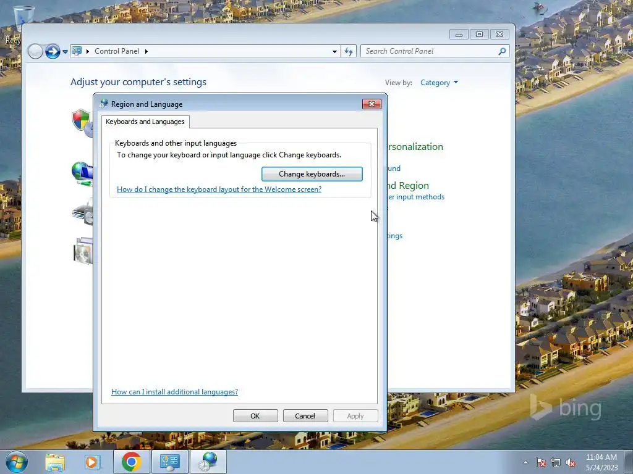Open the Network and Internet globe icon
The height and width of the screenshot is (474, 633).
point(82,173)
